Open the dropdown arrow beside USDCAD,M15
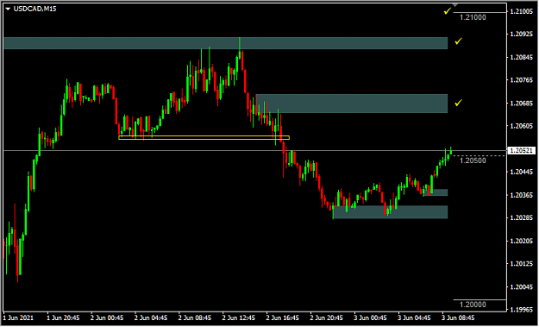The width and height of the screenshot is (539, 327). coord(8,9)
